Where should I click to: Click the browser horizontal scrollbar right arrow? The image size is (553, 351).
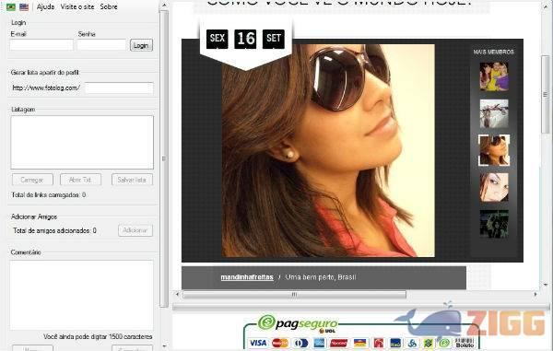click(535, 294)
